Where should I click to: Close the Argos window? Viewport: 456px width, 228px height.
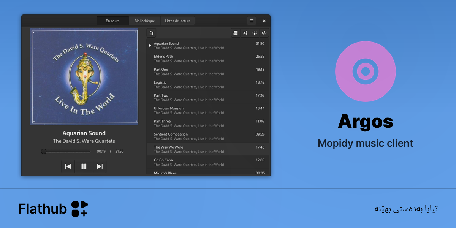click(264, 21)
